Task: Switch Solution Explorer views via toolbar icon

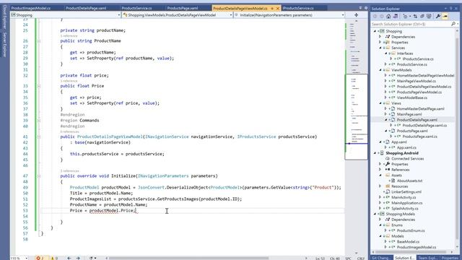Action: (x=396, y=16)
